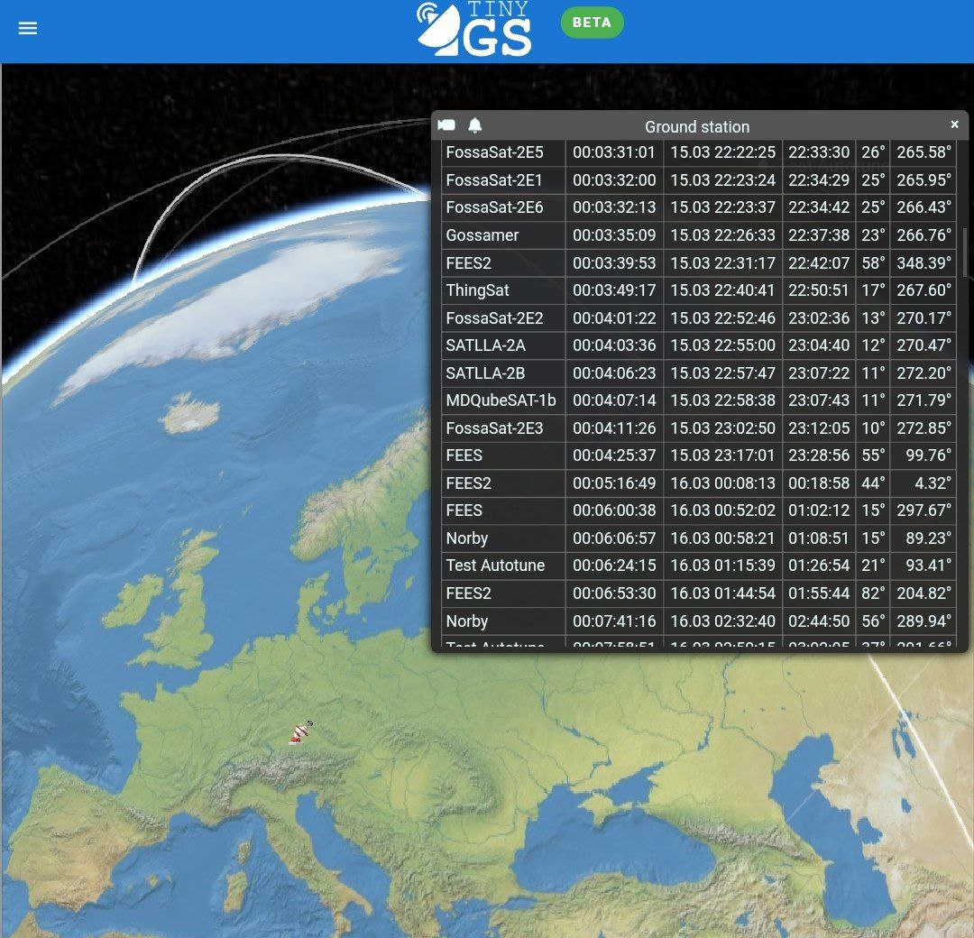Click the FEES2 row with 82° elevation
Image resolution: width=974 pixels, height=938 pixels.
pyautogui.click(x=468, y=593)
